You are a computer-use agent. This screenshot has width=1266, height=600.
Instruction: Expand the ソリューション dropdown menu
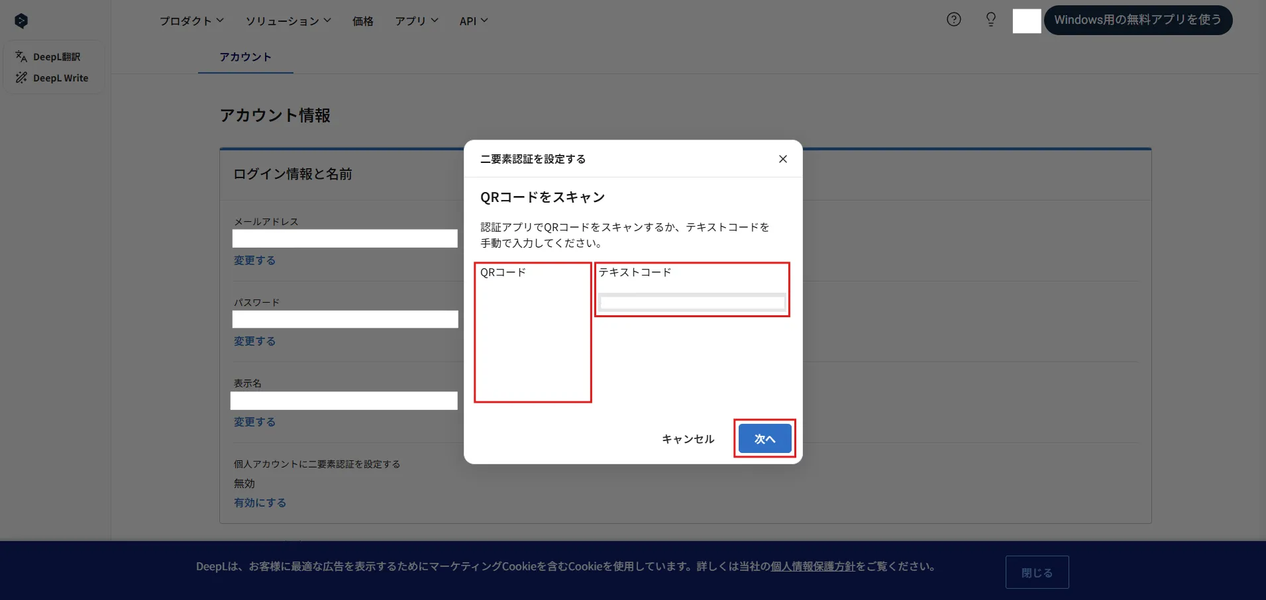pos(288,21)
